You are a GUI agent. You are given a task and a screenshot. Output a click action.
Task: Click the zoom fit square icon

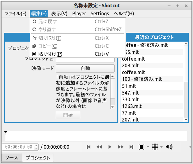pos(142,147)
